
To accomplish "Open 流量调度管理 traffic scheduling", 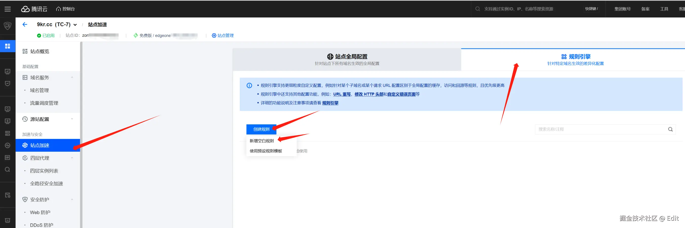I will 44,103.
